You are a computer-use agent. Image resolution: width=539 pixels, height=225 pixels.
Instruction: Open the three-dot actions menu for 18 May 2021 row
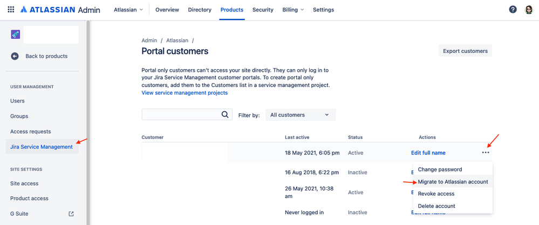click(x=486, y=153)
